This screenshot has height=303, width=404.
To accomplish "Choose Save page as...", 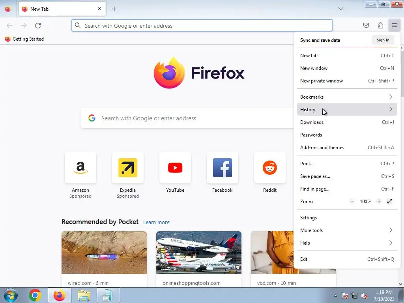I will 347,176.
